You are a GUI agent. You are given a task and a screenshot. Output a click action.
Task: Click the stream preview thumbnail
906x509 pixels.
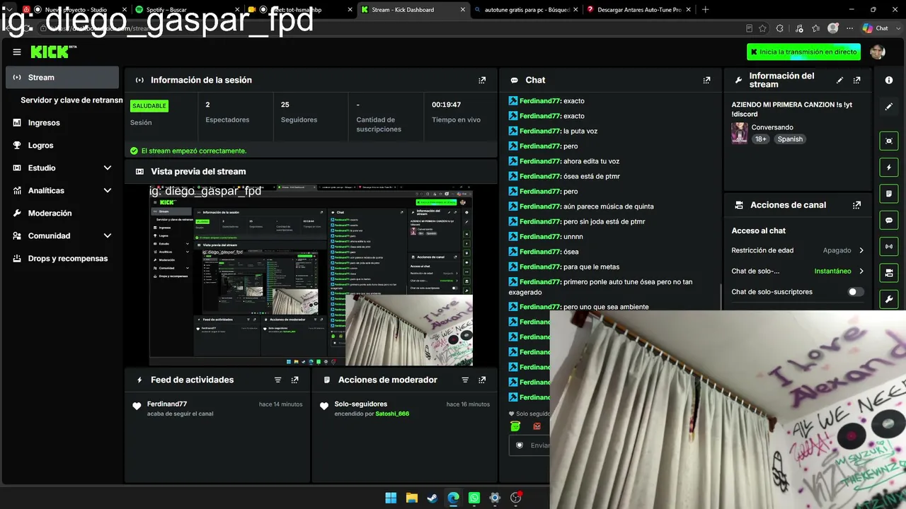311,276
